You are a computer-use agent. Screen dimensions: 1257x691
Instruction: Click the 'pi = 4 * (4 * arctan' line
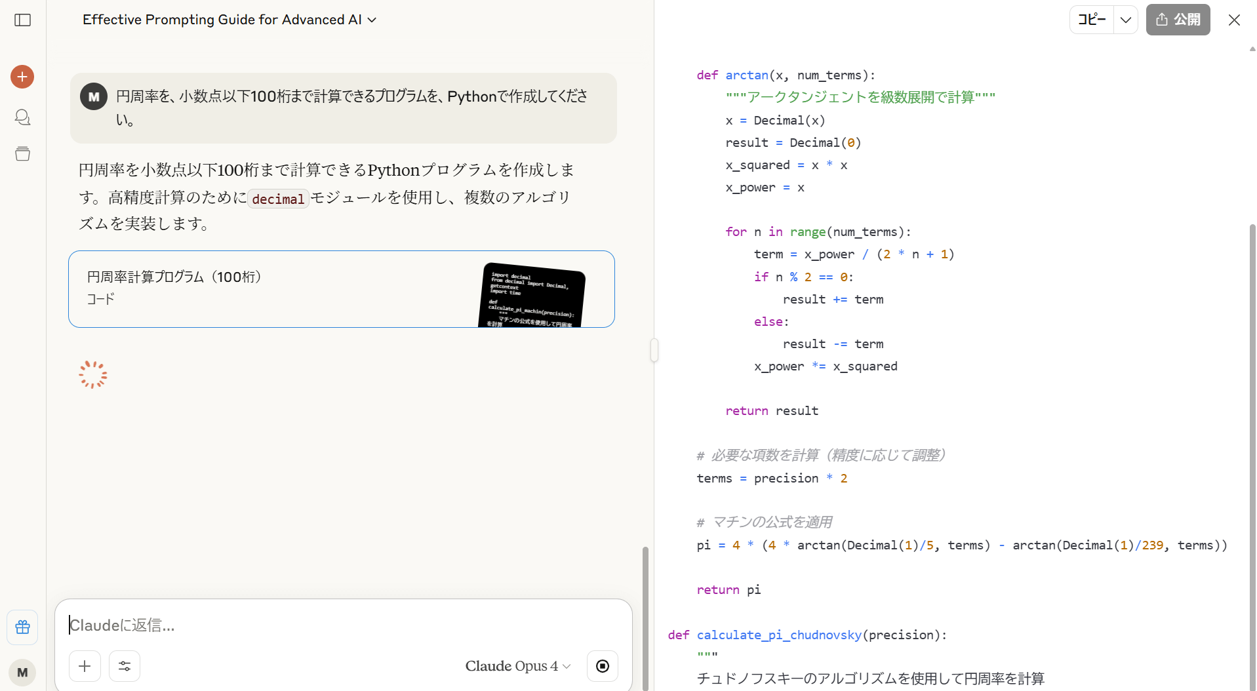pyautogui.click(x=962, y=545)
